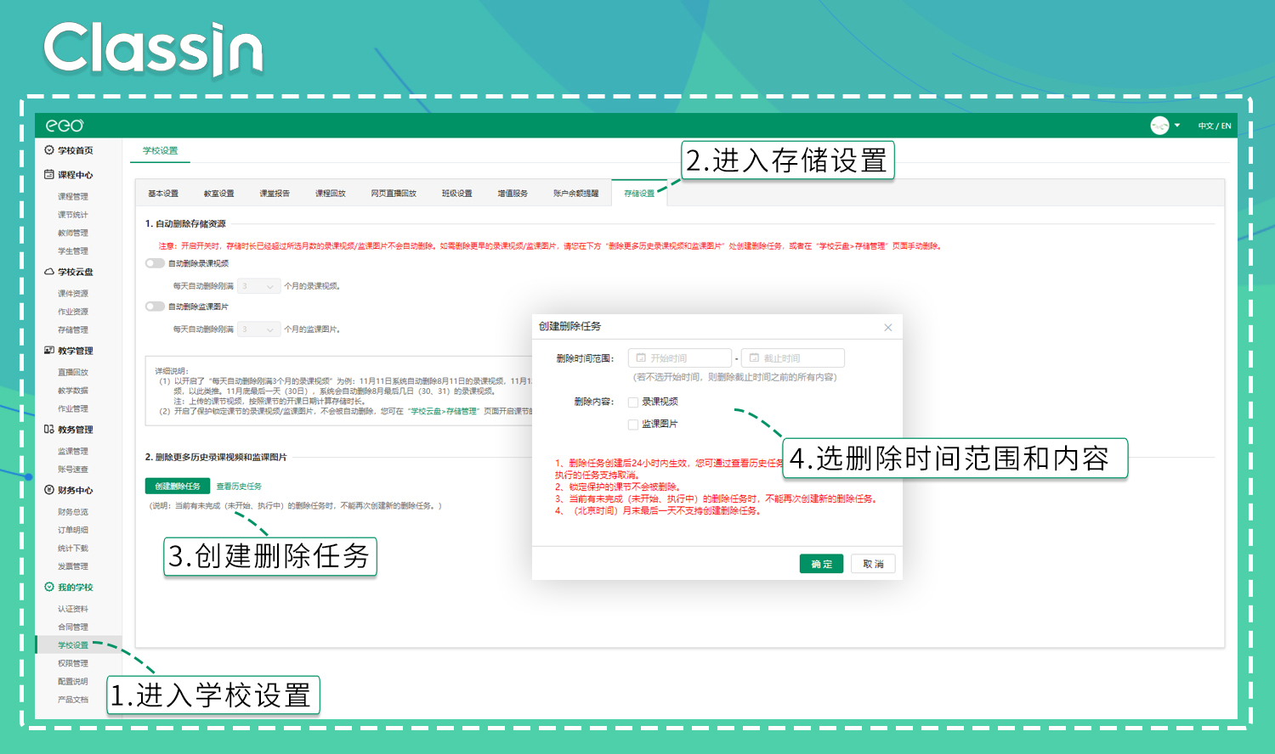Viewport: 1275px width, 754px height.
Task: Check the 录课视频 checkbox
Action: (633, 402)
